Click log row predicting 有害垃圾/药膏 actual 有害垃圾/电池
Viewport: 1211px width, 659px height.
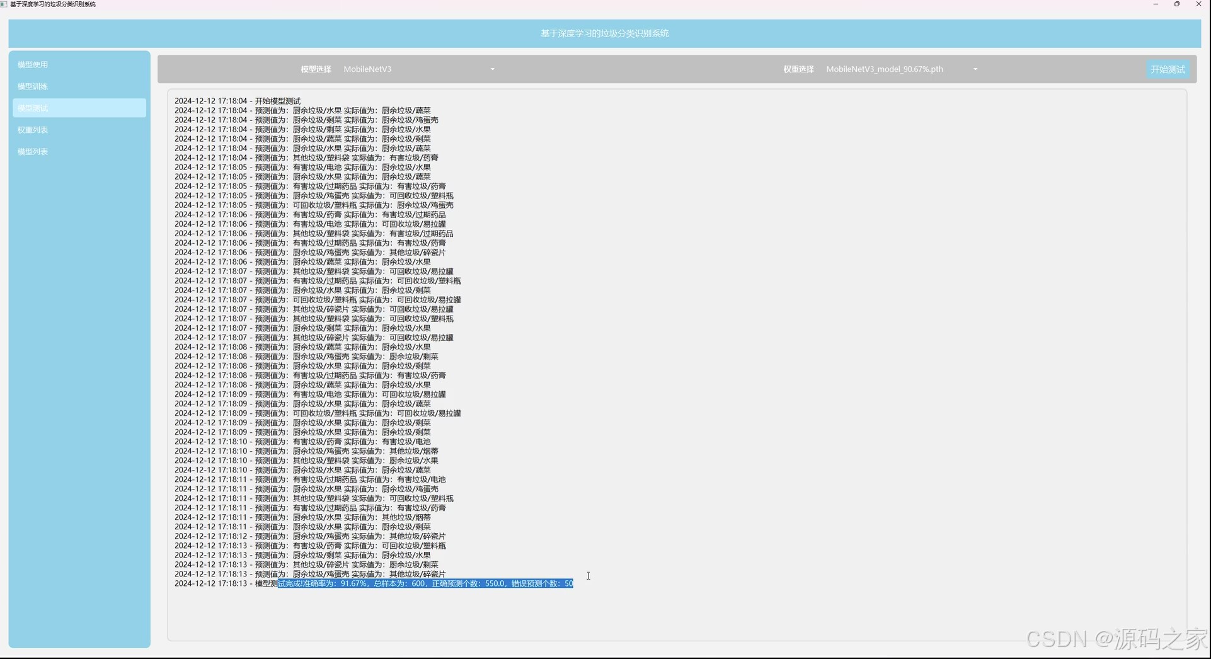302,442
